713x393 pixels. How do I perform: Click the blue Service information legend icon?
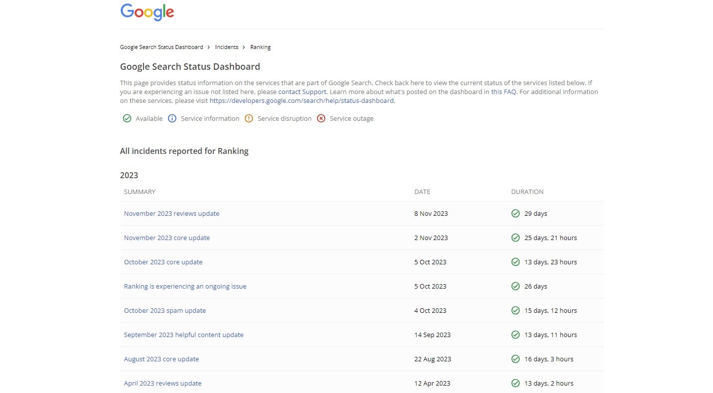click(x=172, y=118)
